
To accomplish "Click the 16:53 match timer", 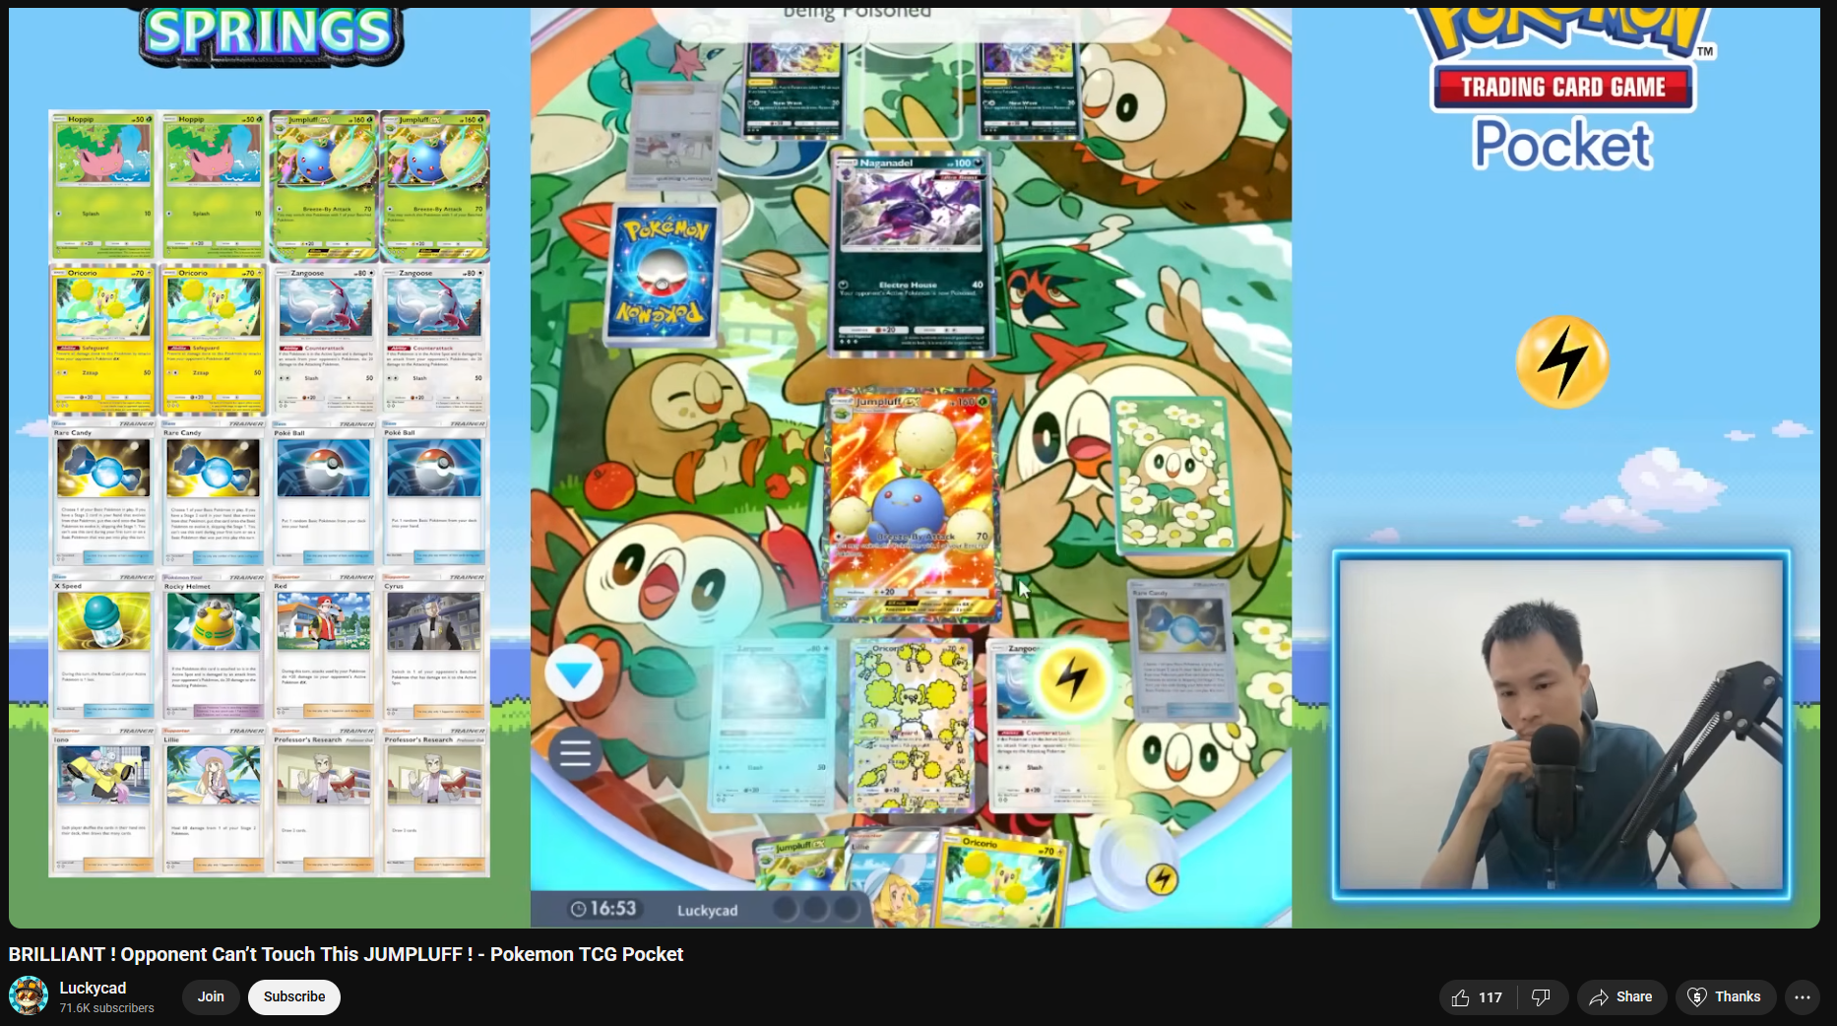I will (603, 909).
